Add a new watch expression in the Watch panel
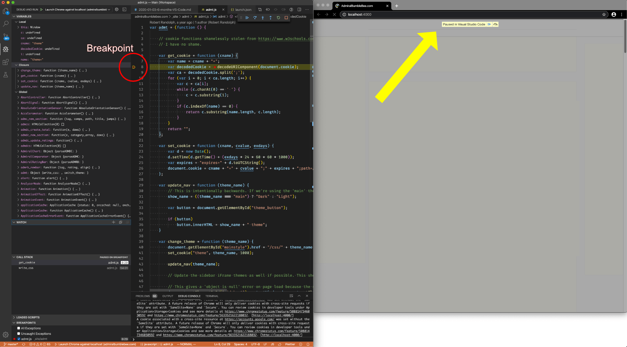 coord(114,222)
